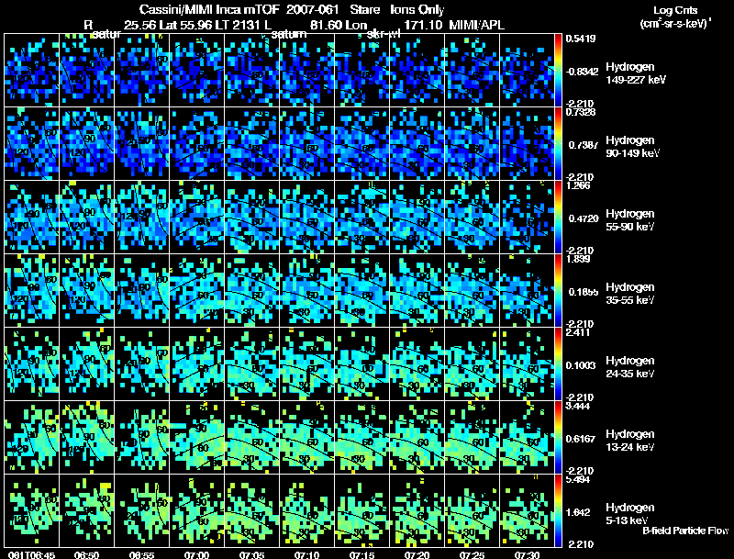Open the 13-24 keV panel at 07:25
Image resolution: width=734 pixels, height=559 pixels.
pos(472,438)
